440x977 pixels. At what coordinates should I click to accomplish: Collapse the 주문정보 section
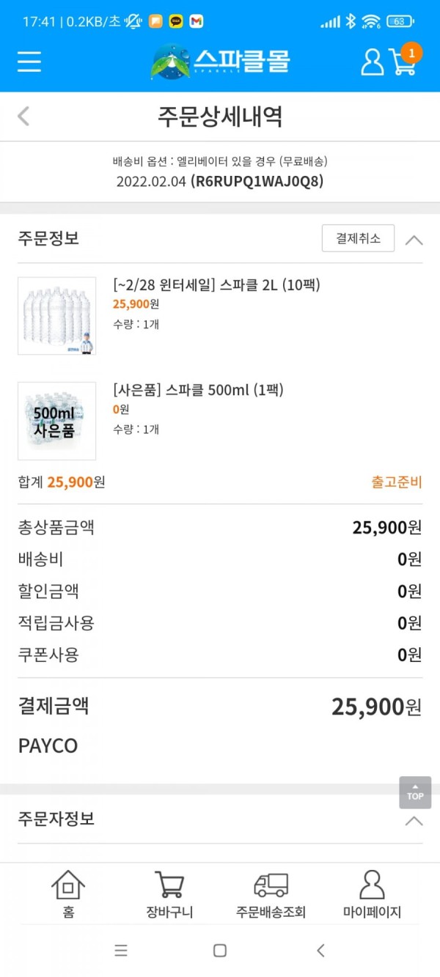tap(414, 240)
